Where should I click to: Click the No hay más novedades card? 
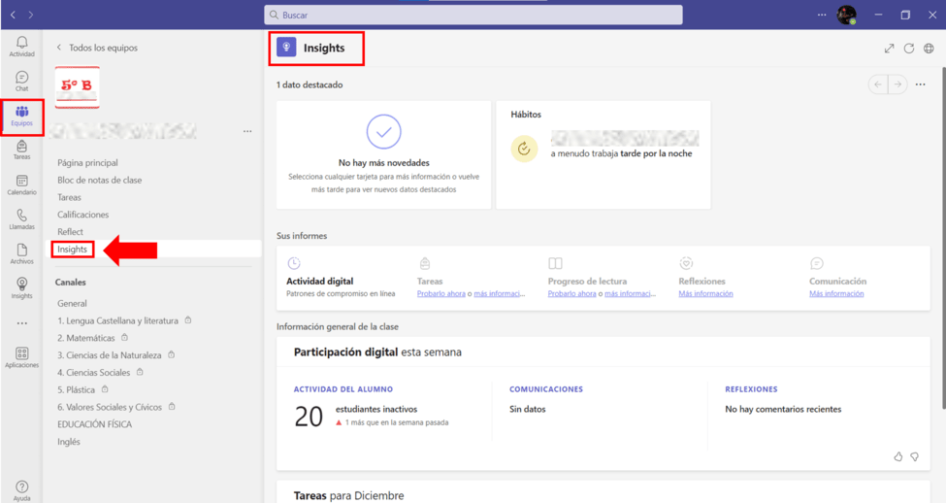pos(383,154)
